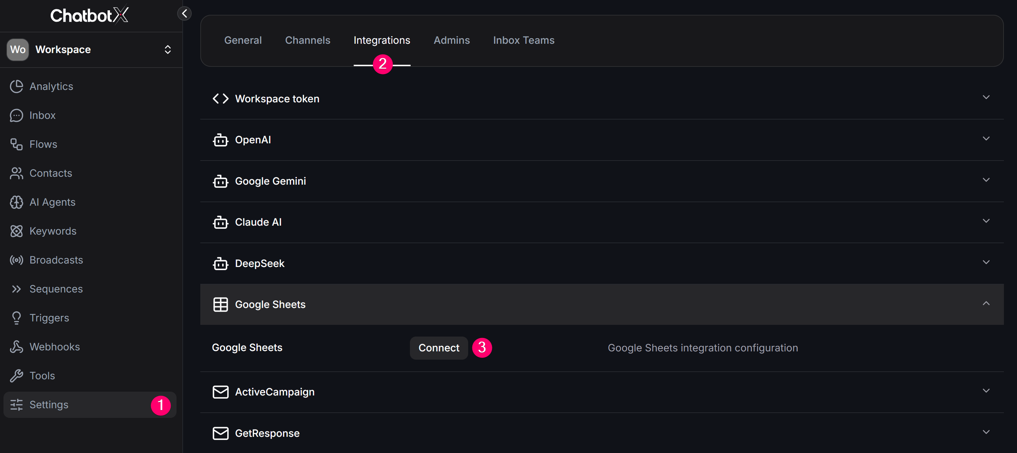The height and width of the screenshot is (453, 1017).
Task: Click the Broadcasts signal icon
Action: tap(16, 260)
